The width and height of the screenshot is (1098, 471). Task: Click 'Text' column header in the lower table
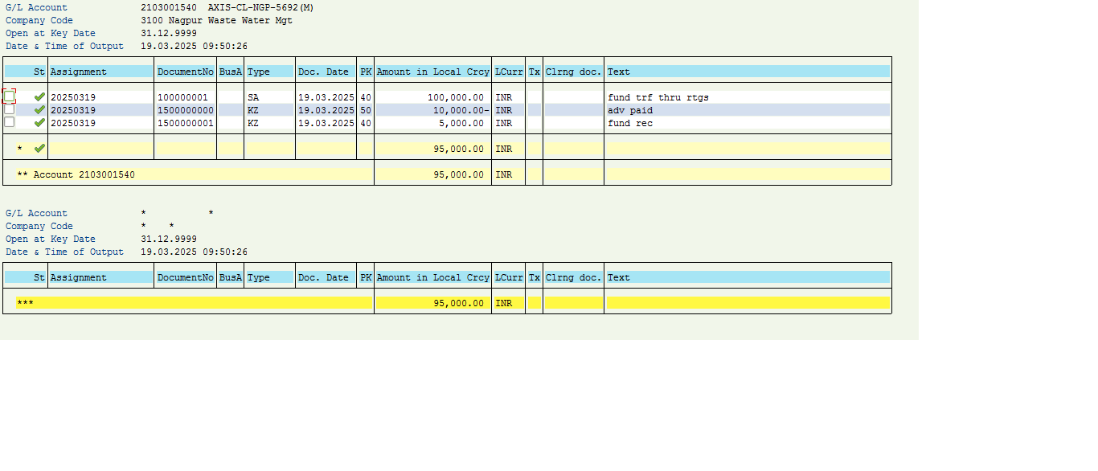619,277
